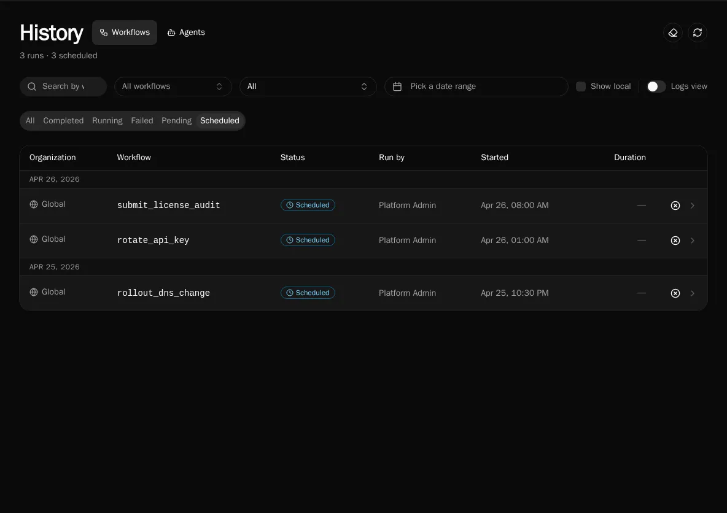Viewport: 727px width, 513px height.
Task: Click the globe icon beside submit_license_audit
Action: (34, 204)
